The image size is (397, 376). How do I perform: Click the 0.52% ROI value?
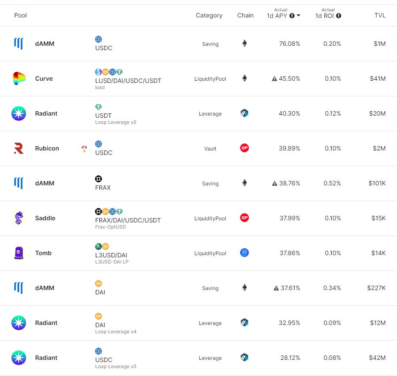[x=332, y=183]
